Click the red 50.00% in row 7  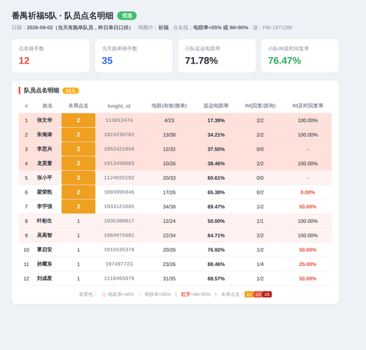307,207
